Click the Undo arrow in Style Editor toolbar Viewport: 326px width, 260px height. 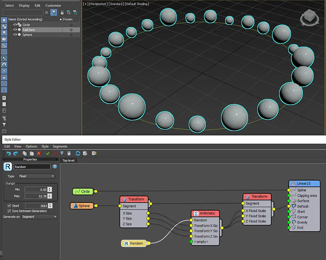[9, 153]
